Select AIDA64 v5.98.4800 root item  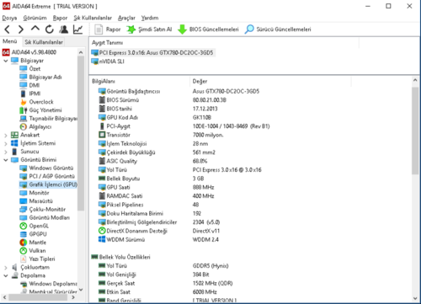(x=29, y=52)
